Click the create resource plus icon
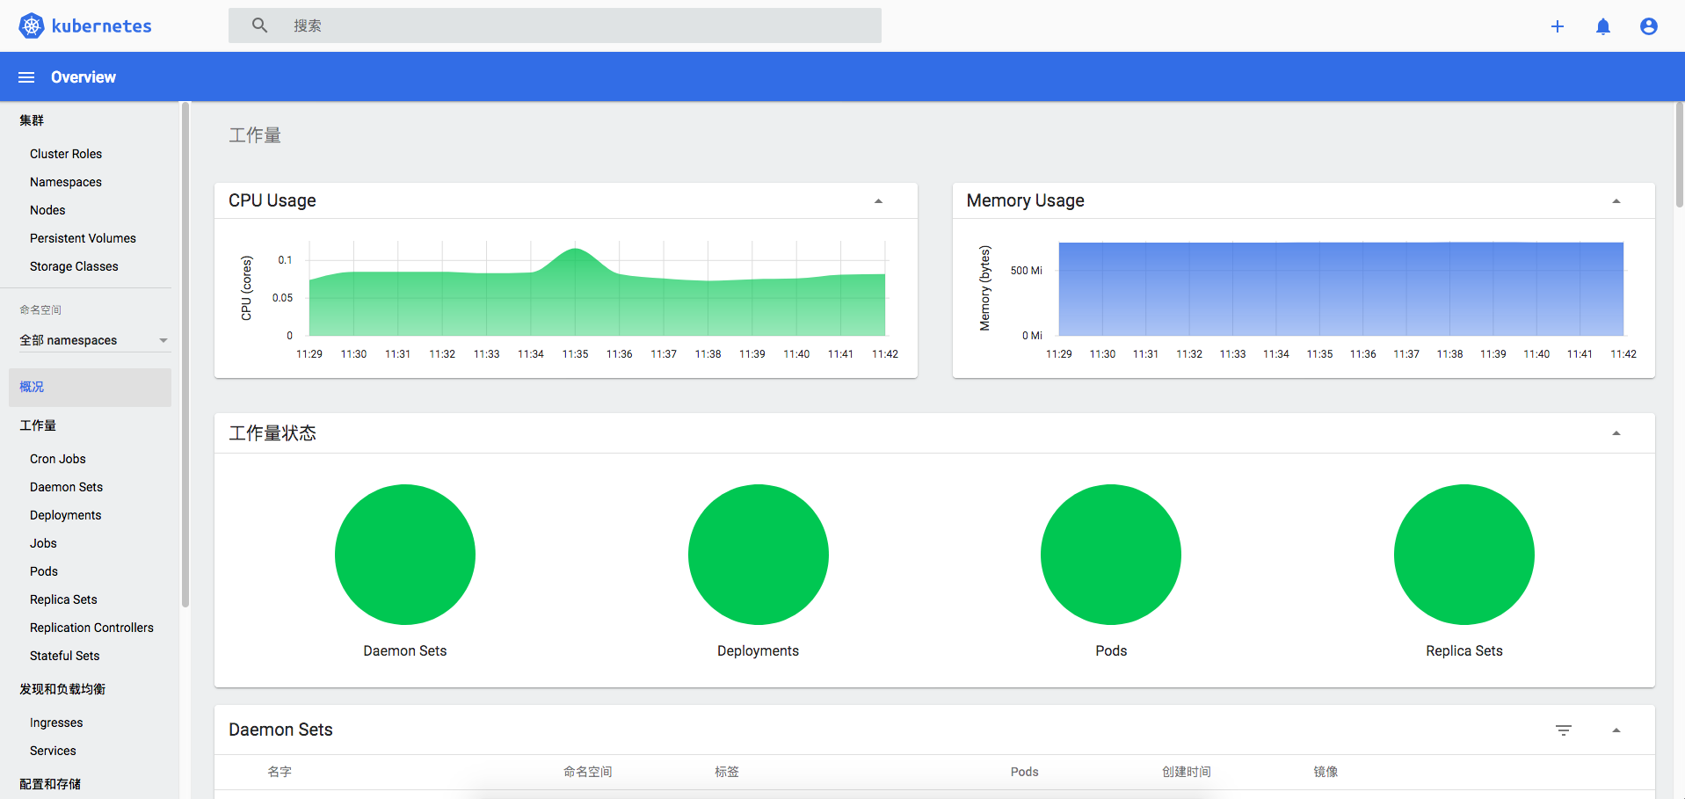Screen dimensions: 1685x799 (1557, 25)
